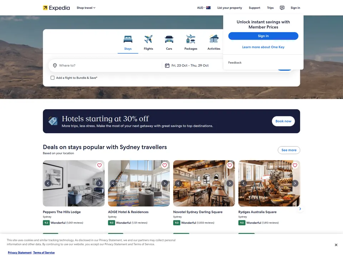
Task: Favourite Rydges Australia Square heart icon
Action: coord(295,165)
